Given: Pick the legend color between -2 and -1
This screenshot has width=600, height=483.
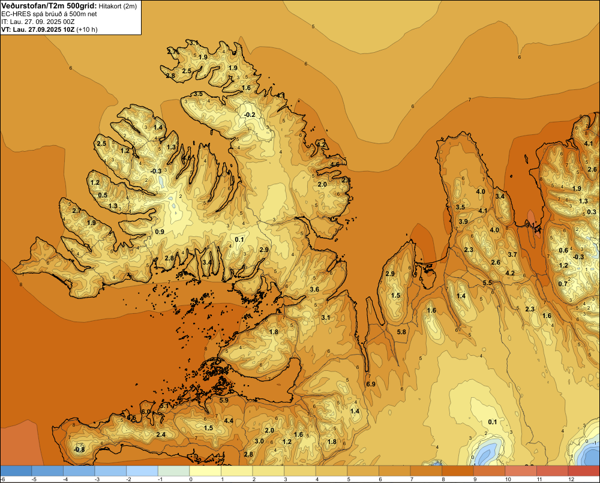Looking at the screenshot, I should tap(142, 471).
